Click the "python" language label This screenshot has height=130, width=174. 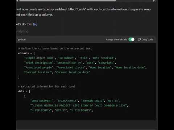22,39
